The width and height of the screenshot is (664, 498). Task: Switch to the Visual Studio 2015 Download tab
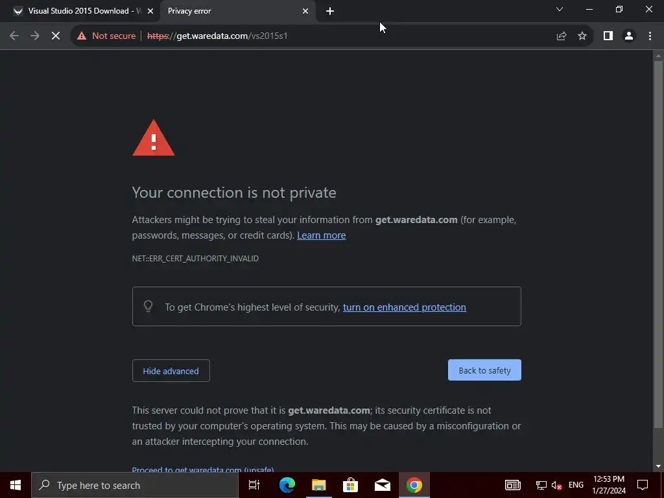coord(79,11)
